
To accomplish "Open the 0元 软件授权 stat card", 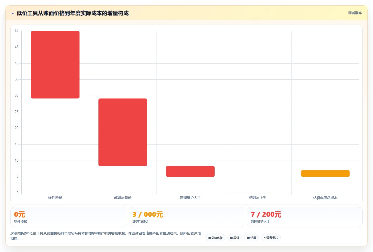I will click(68, 217).
